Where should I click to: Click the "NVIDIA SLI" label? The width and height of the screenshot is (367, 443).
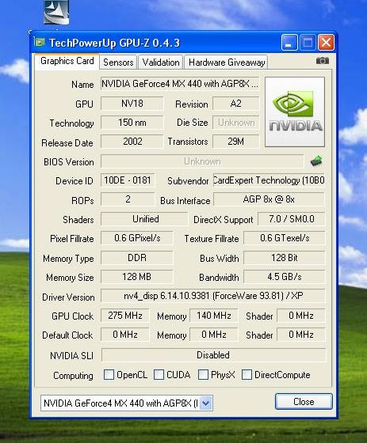(71, 356)
